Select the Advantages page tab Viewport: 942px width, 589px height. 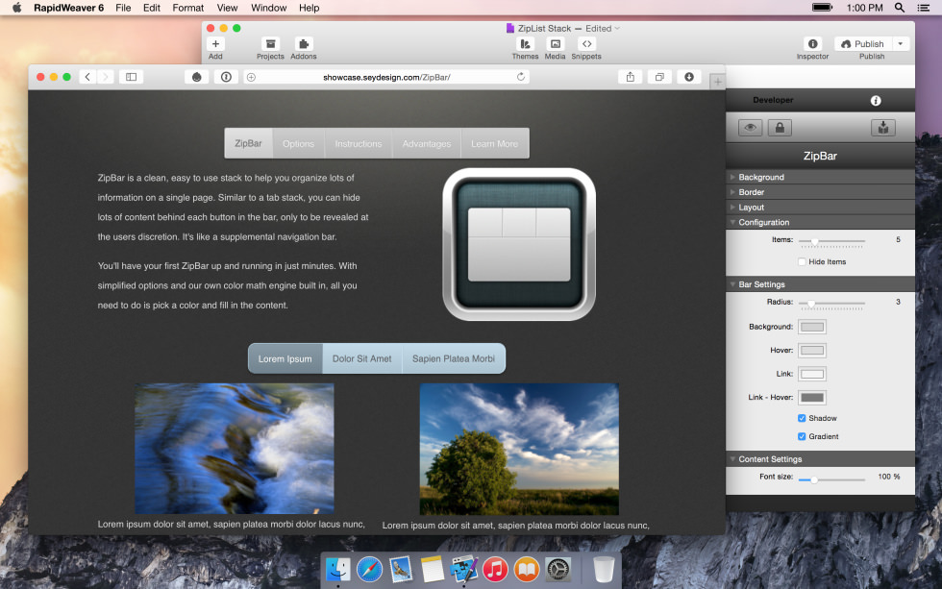[427, 143]
